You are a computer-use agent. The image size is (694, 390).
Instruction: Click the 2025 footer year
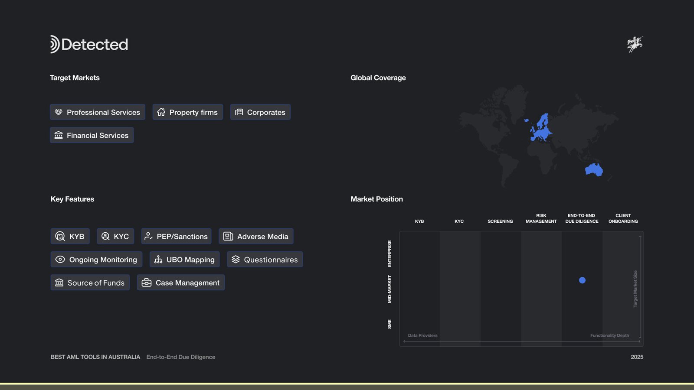click(637, 357)
